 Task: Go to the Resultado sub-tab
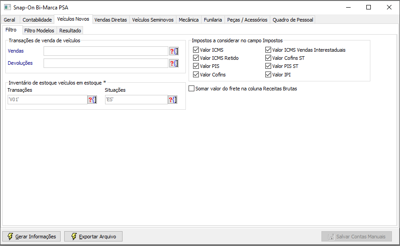coord(70,31)
